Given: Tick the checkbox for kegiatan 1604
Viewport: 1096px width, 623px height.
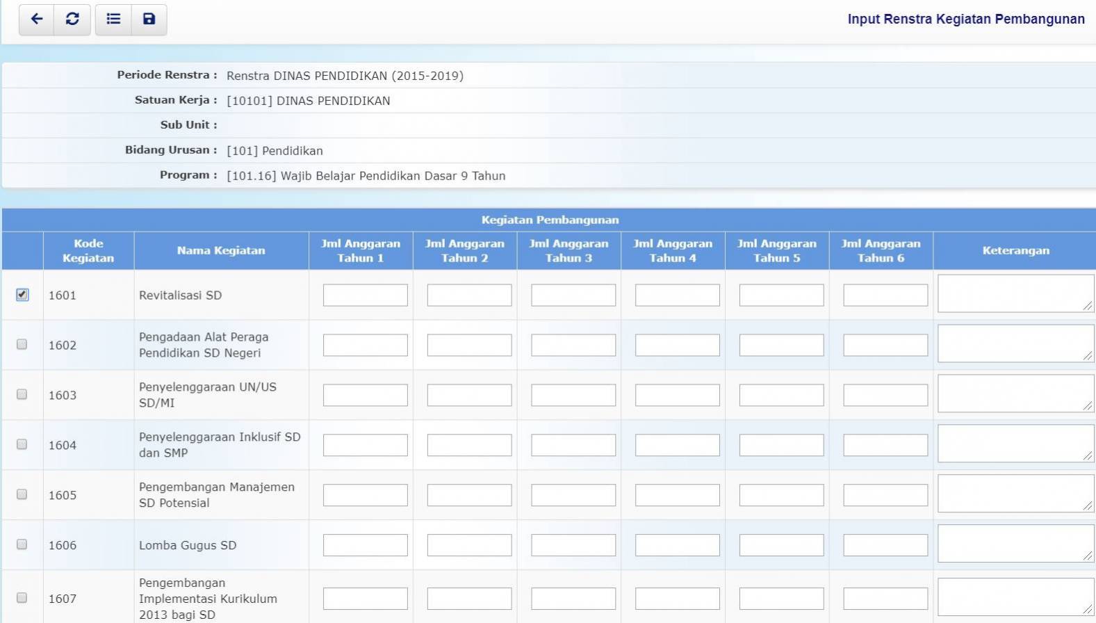Looking at the screenshot, I should pos(22,444).
